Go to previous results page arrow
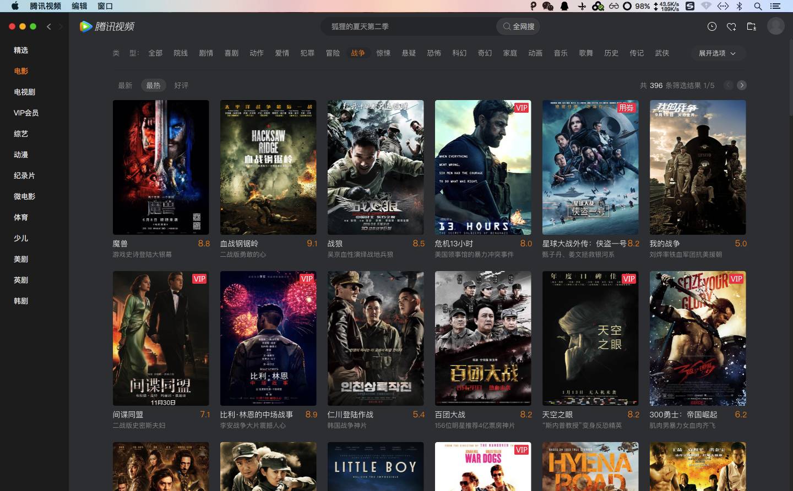The width and height of the screenshot is (793, 491). 729,85
